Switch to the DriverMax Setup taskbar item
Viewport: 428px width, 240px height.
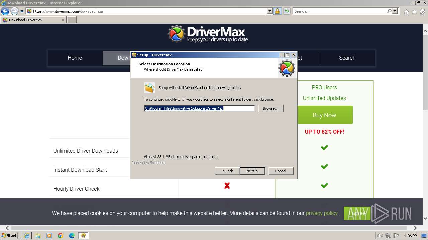83,236
